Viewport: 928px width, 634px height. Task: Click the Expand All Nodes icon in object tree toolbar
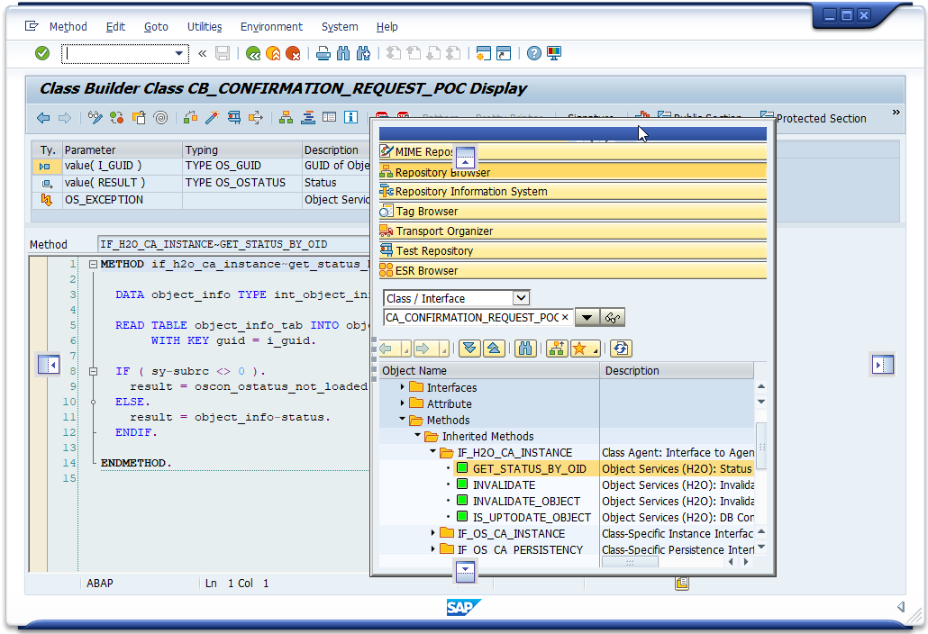470,349
